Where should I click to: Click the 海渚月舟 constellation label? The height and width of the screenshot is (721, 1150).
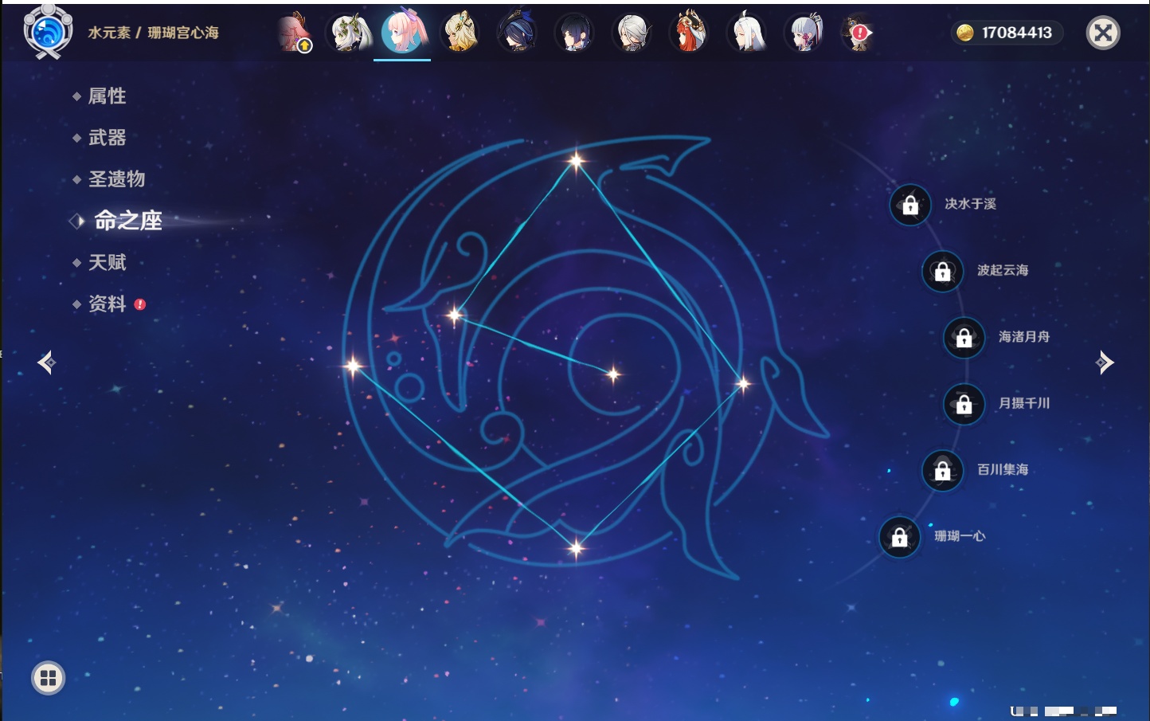point(1024,337)
